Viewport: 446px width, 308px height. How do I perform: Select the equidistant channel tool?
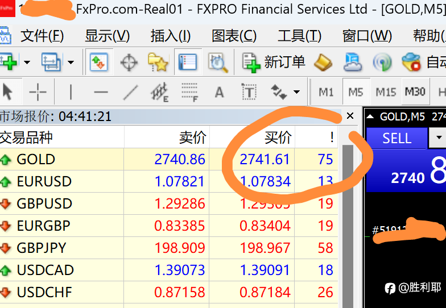[x=159, y=92]
